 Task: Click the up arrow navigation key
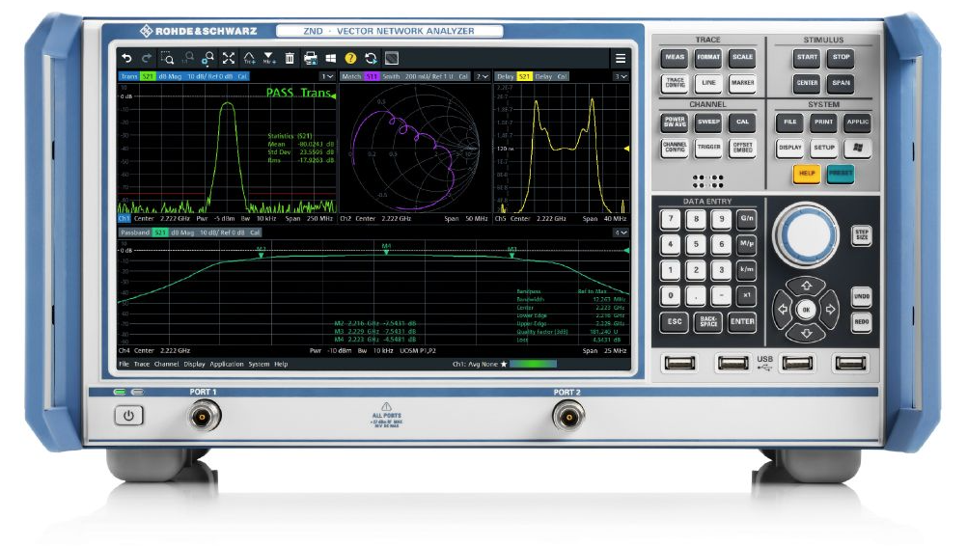coord(806,286)
